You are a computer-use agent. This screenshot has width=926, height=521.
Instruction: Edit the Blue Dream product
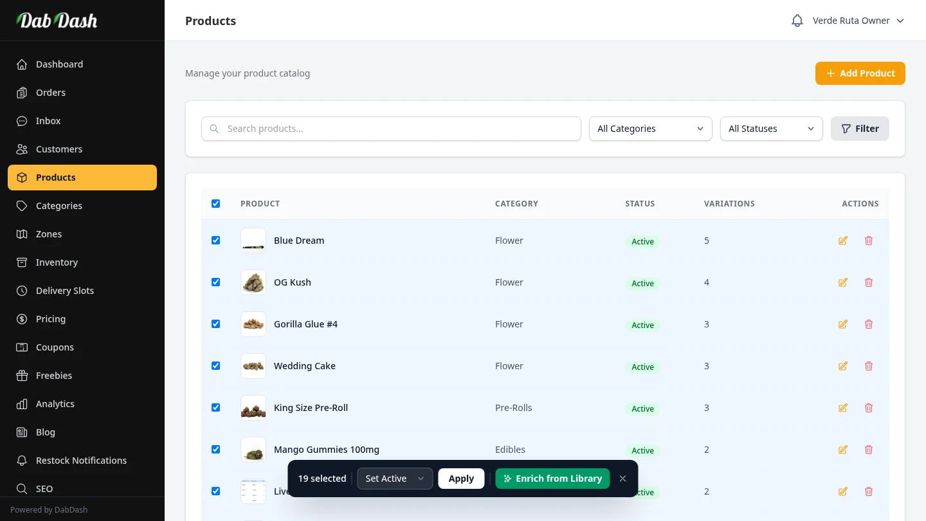843,241
